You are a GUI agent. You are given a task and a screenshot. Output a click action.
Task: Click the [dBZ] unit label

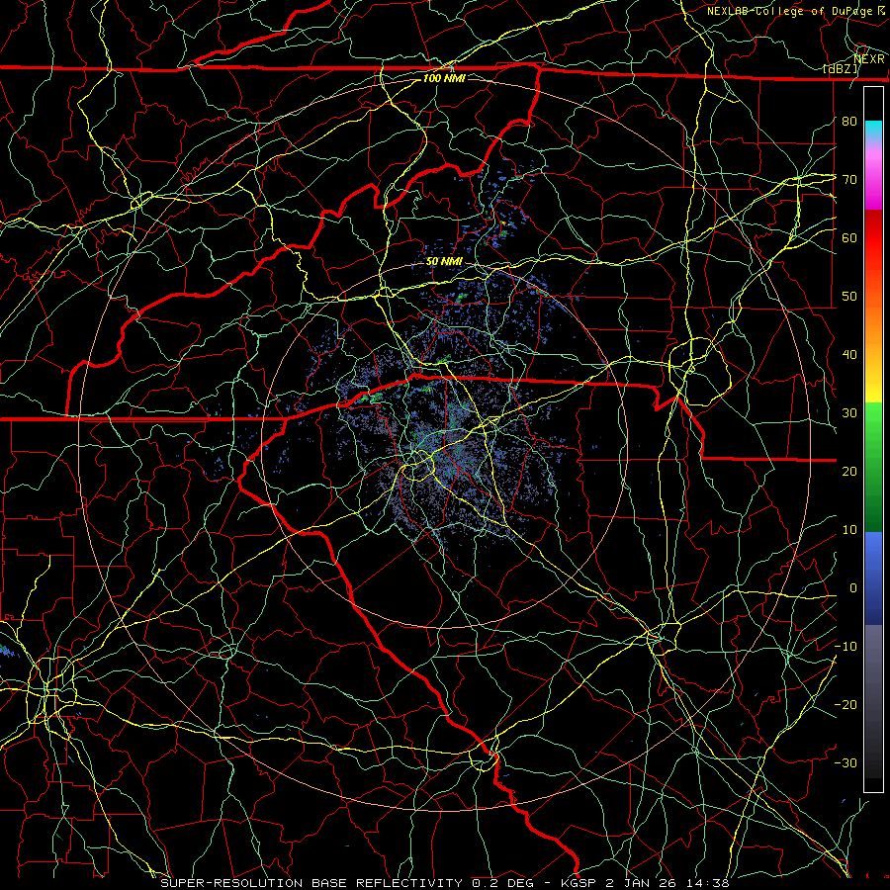841,69
